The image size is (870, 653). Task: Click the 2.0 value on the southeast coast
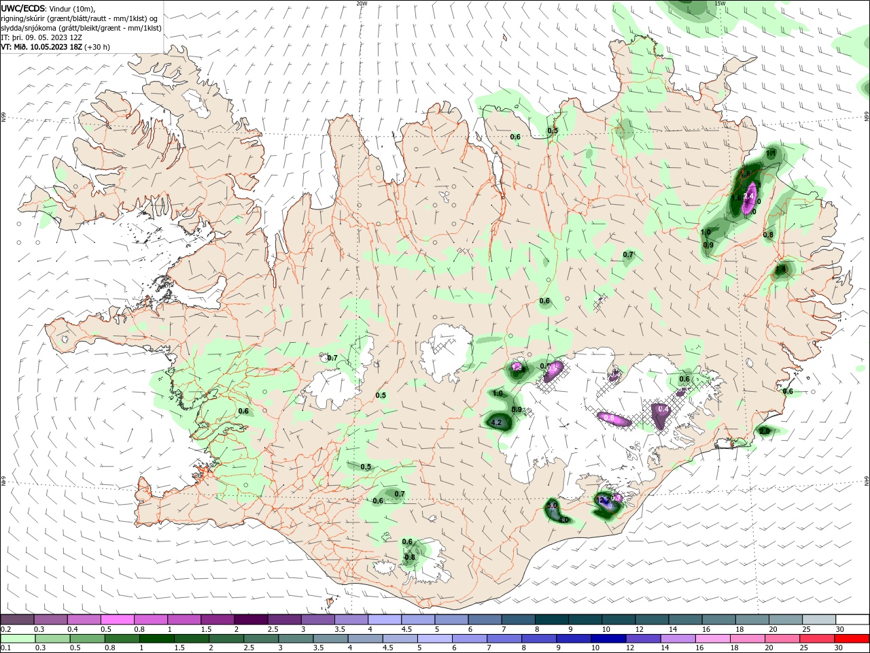[765, 431]
